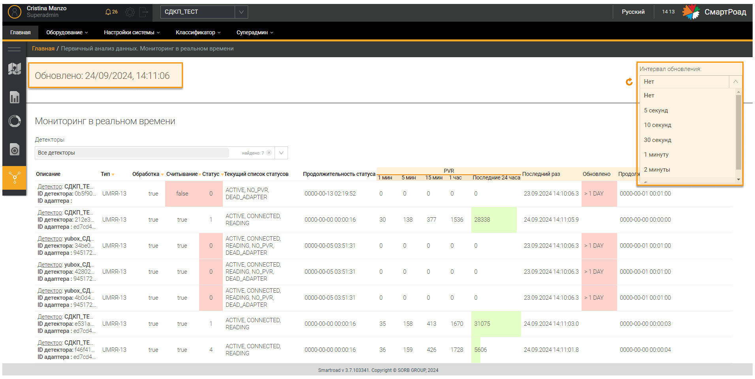The image size is (755, 379).
Task: Toggle the hamburger sidebar menu
Action: point(14,49)
